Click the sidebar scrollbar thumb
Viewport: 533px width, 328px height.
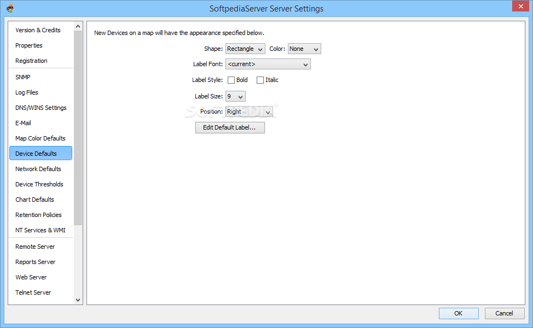click(x=78, y=128)
